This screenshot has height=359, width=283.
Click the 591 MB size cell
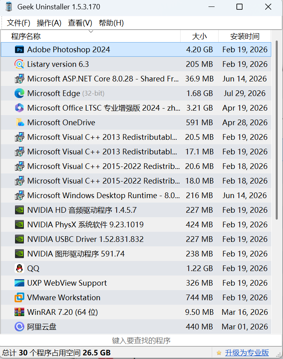(199, 122)
